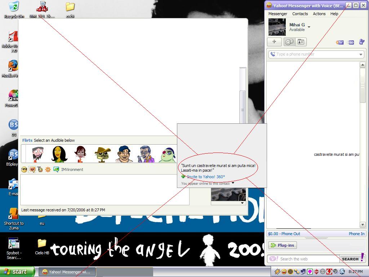Select the Mozilla Firefox desktop icon
Image resolution: width=369 pixels, height=277 pixels.
click(x=10, y=69)
